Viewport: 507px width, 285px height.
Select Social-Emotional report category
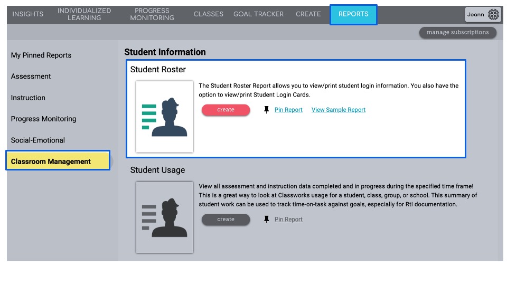point(38,140)
